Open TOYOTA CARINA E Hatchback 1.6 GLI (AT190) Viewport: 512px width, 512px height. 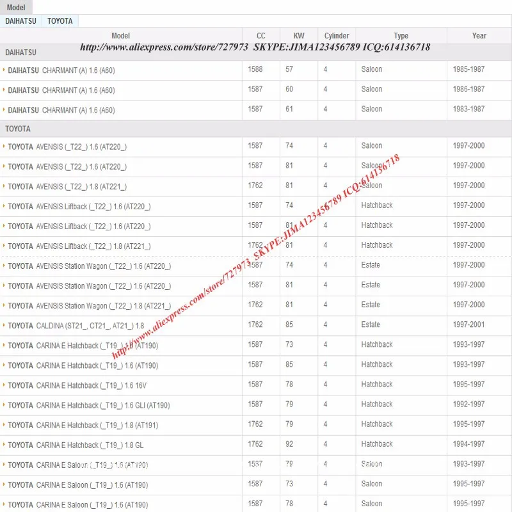click(x=89, y=406)
